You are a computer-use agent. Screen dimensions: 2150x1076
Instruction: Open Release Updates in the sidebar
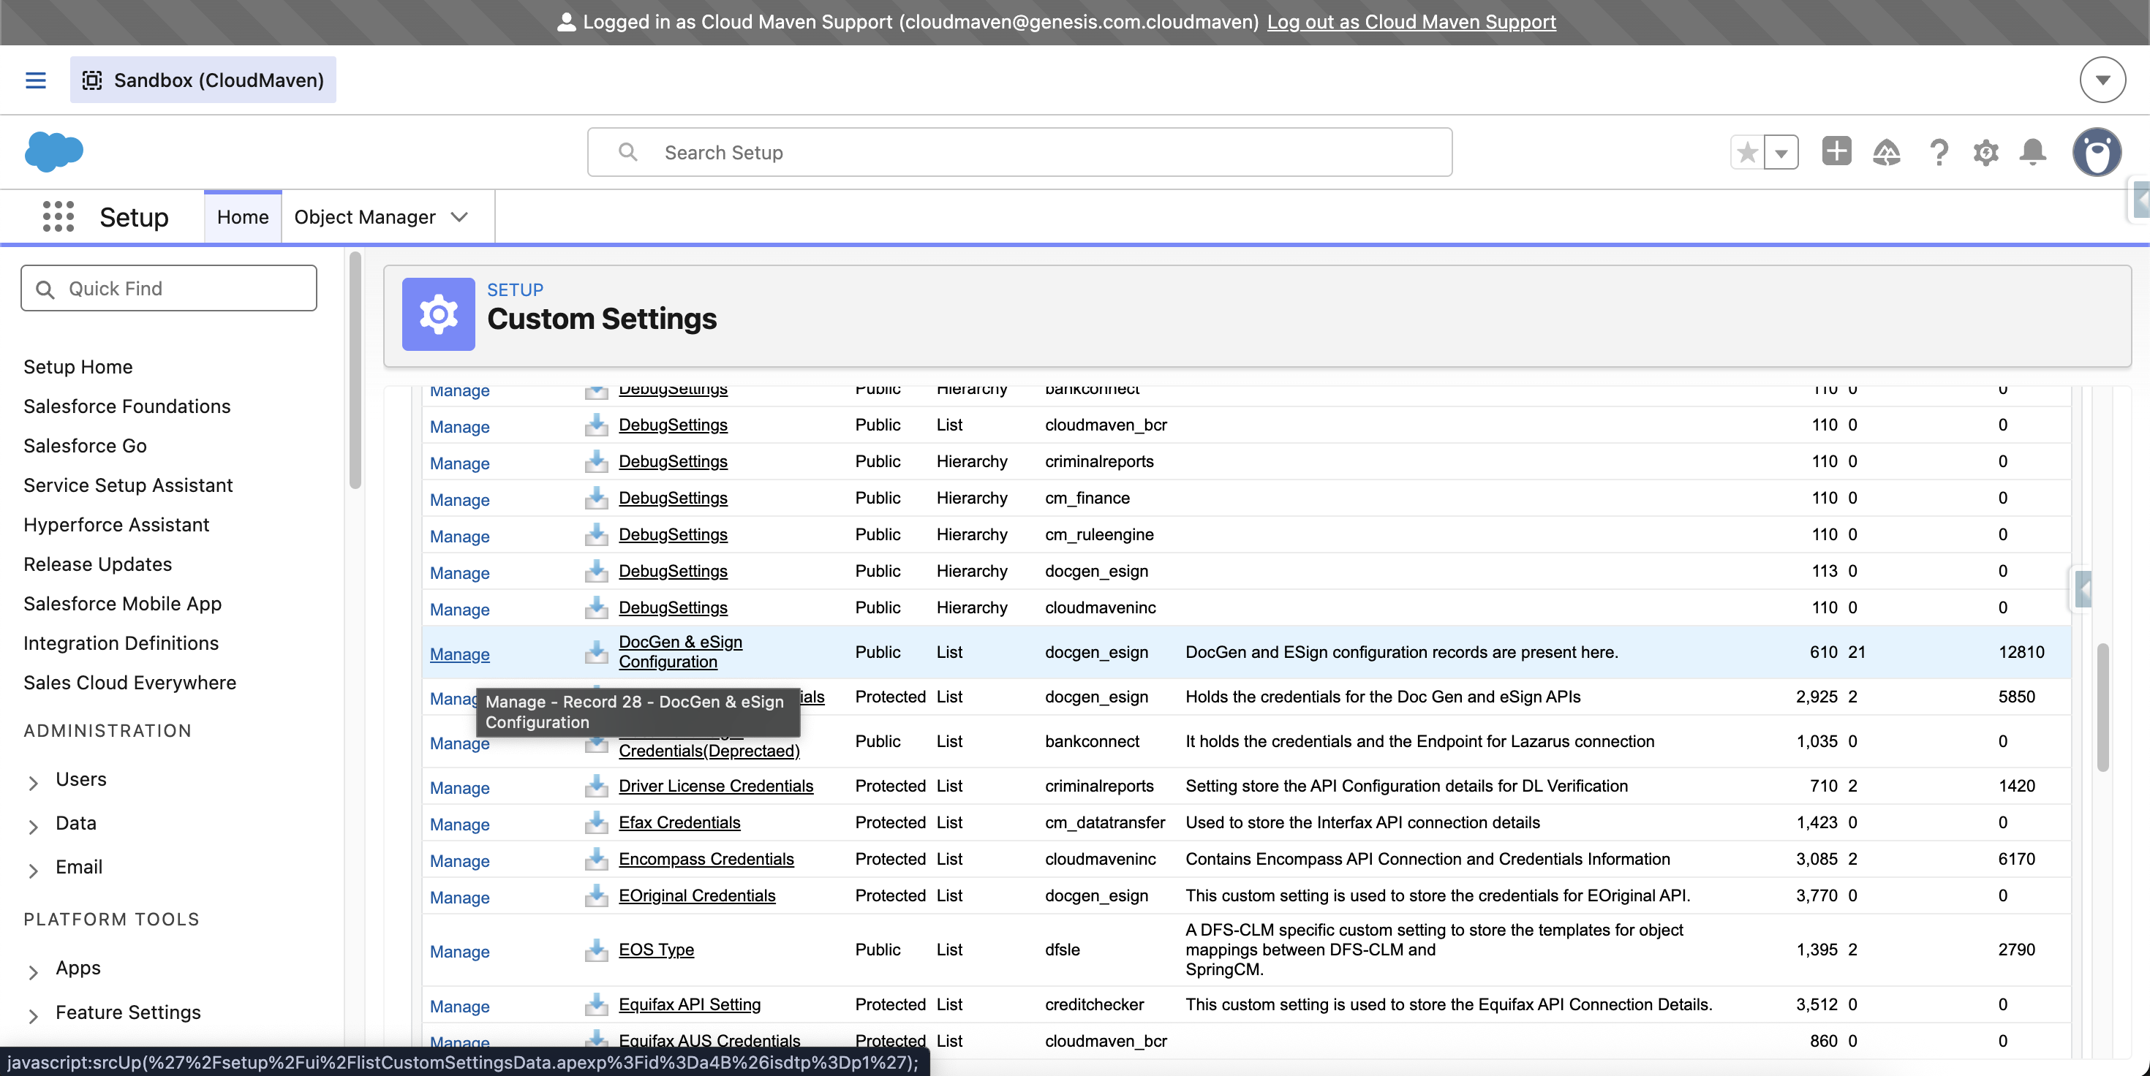pos(98,564)
